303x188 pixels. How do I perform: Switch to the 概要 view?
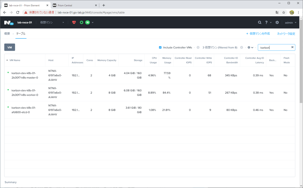tap(7, 34)
